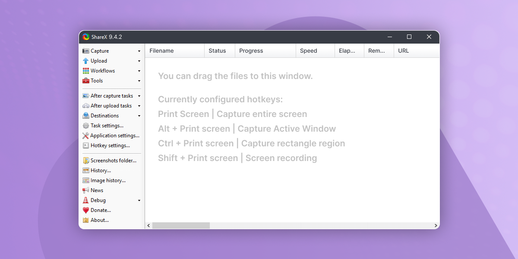Open the Debug menu
The image size is (518, 259).
(112, 200)
